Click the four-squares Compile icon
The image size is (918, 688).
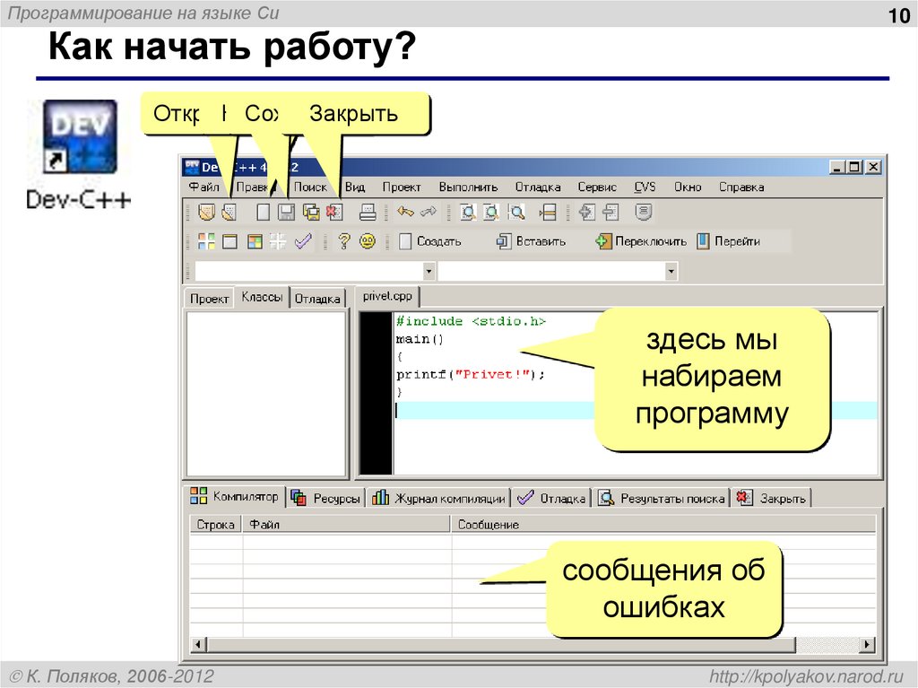tap(206, 241)
